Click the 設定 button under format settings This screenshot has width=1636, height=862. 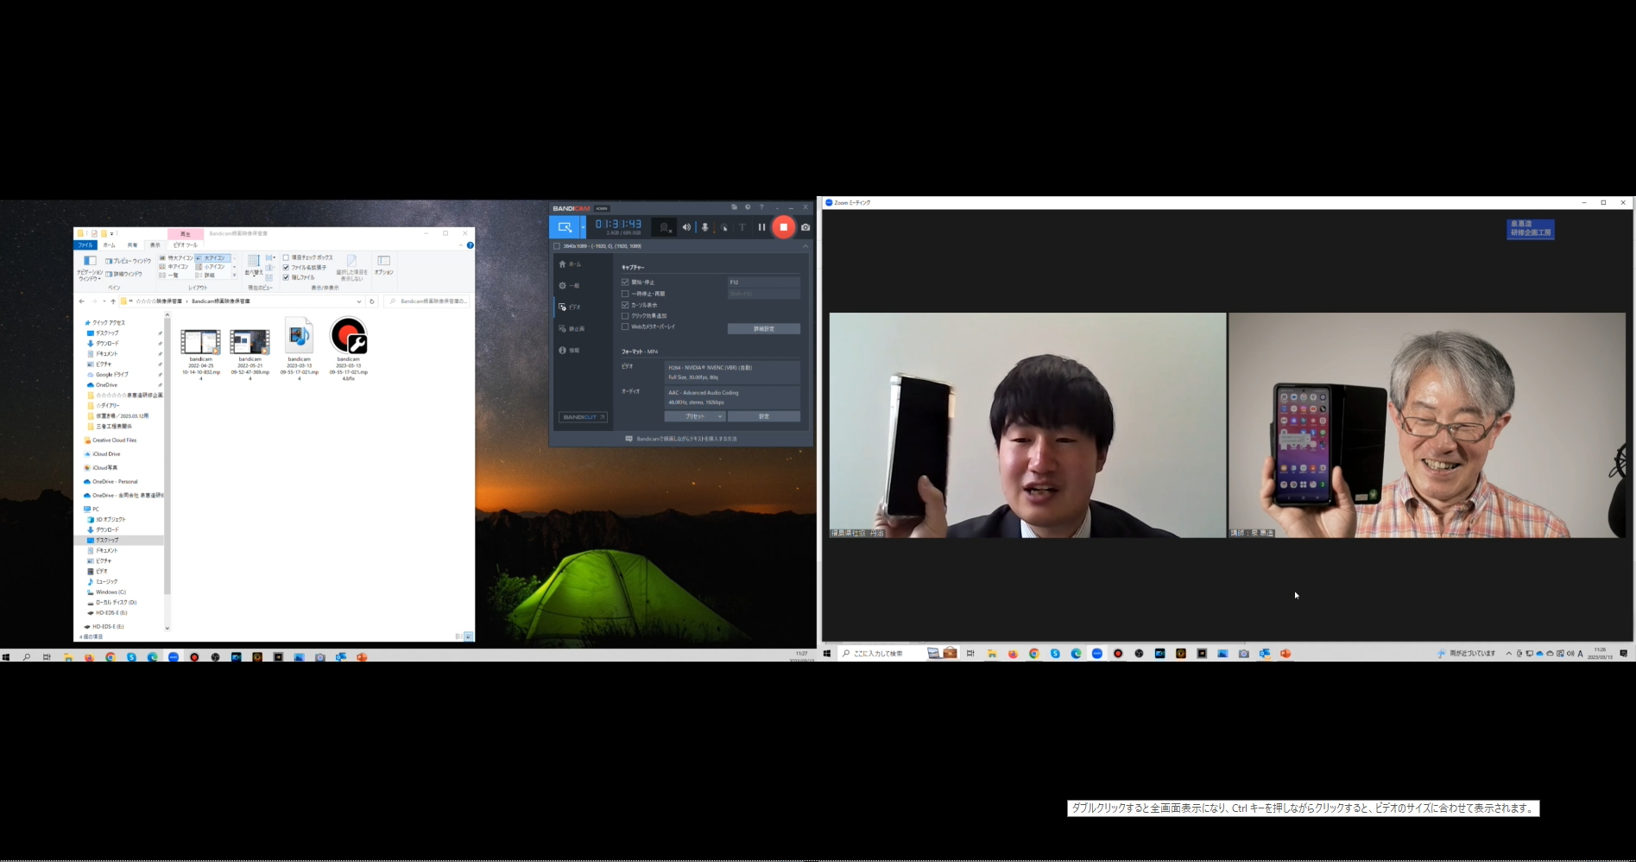point(763,416)
